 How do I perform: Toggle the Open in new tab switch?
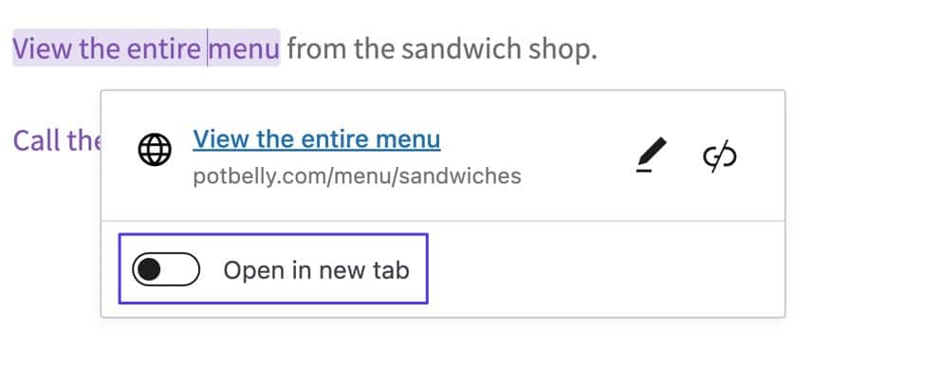coord(166,269)
